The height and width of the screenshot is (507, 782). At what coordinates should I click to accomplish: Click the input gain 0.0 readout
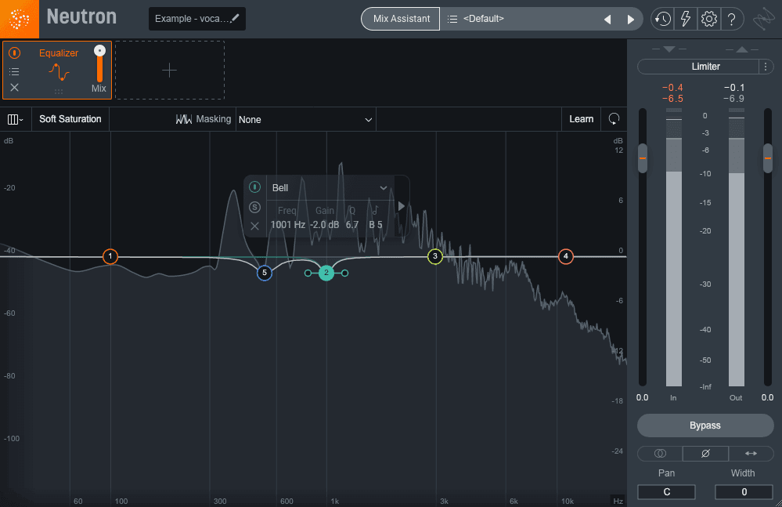coord(643,397)
